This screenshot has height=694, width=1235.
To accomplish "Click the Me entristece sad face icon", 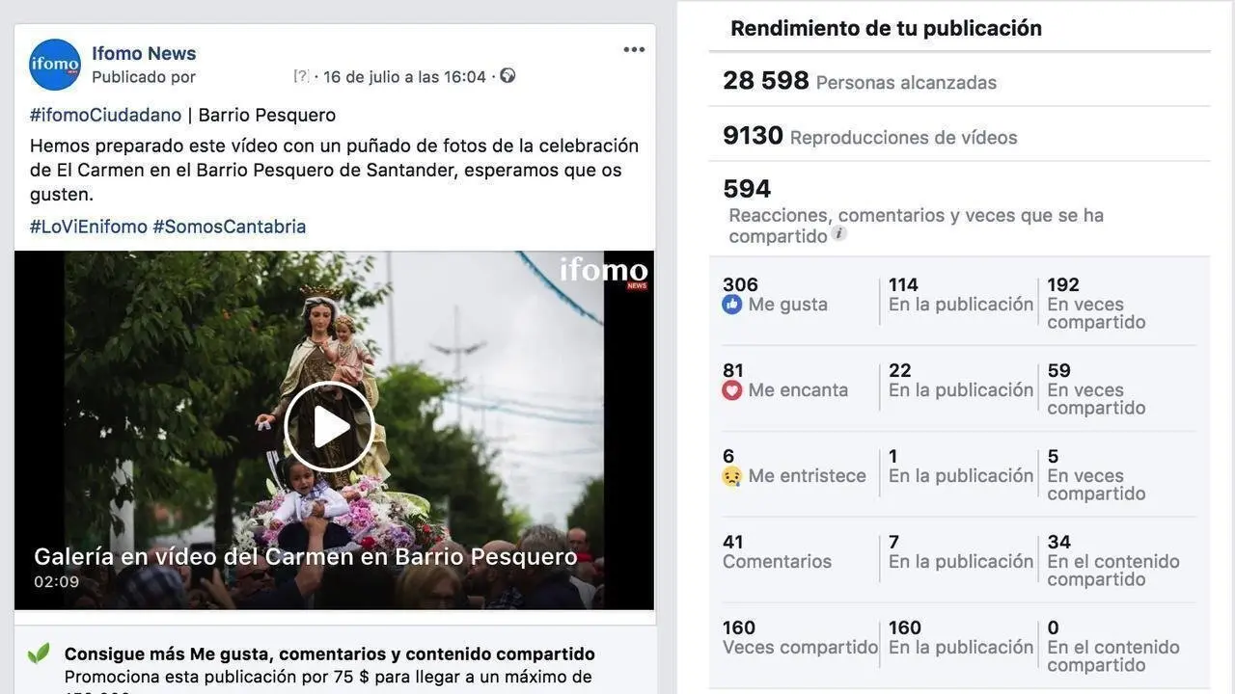I will (x=732, y=476).
